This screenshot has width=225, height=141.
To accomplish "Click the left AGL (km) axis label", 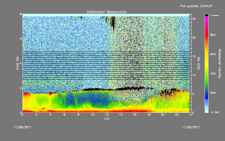I will 17,63.
